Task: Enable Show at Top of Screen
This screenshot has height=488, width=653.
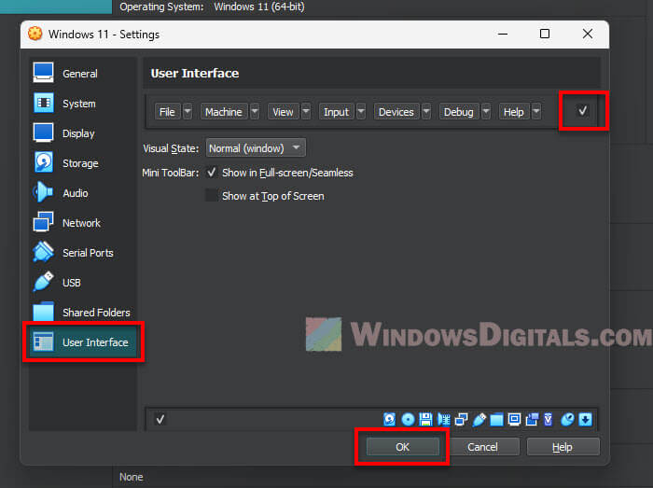Action: tap(212, 195)
